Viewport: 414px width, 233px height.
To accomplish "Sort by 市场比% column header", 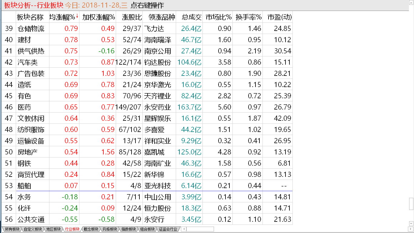I will click(219, 17).
